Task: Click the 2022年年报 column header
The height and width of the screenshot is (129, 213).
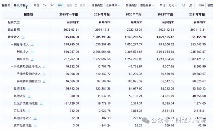Action: pos(165,14)
